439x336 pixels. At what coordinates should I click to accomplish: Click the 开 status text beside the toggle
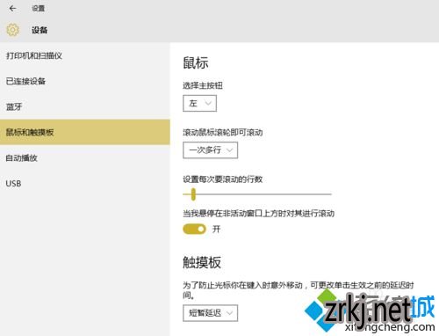pos(216,229)
